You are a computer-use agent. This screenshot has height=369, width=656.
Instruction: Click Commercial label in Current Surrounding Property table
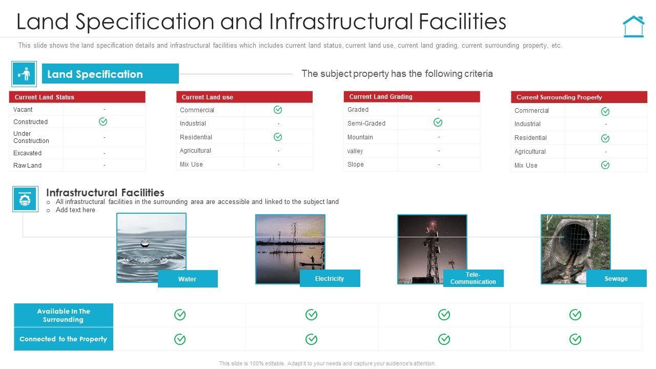point(531,110)
